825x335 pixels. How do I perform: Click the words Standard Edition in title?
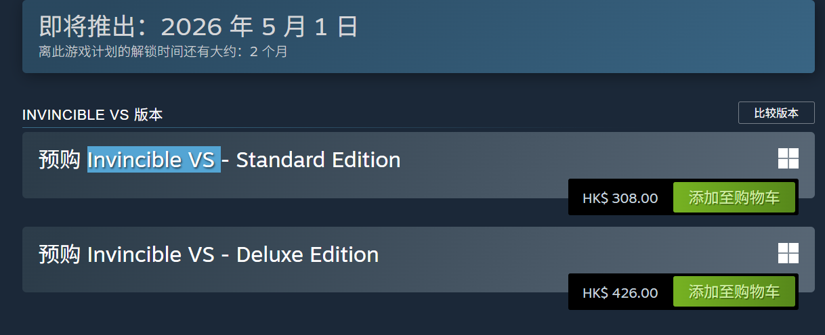[318, 160]
